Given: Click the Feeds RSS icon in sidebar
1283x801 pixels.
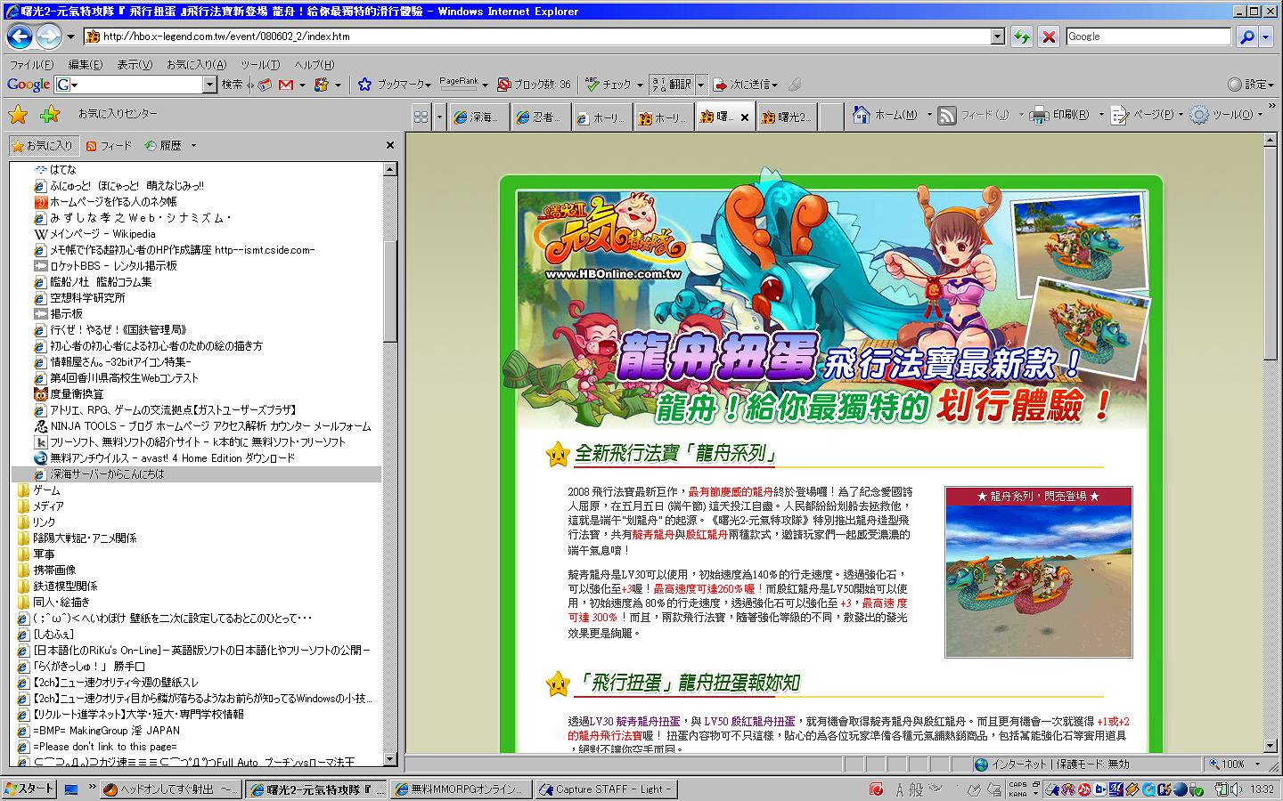Looking at the screenshot, I should click(91, 146).
